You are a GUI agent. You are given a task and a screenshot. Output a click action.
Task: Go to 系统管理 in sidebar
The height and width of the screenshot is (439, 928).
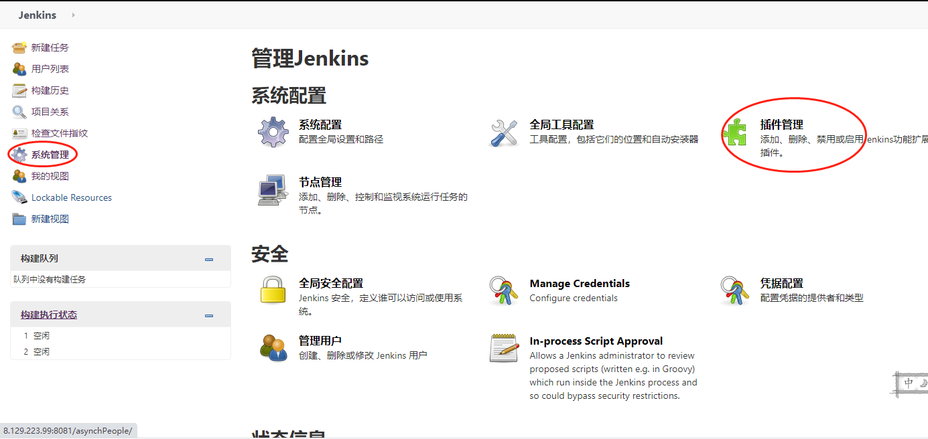(50, 155)
